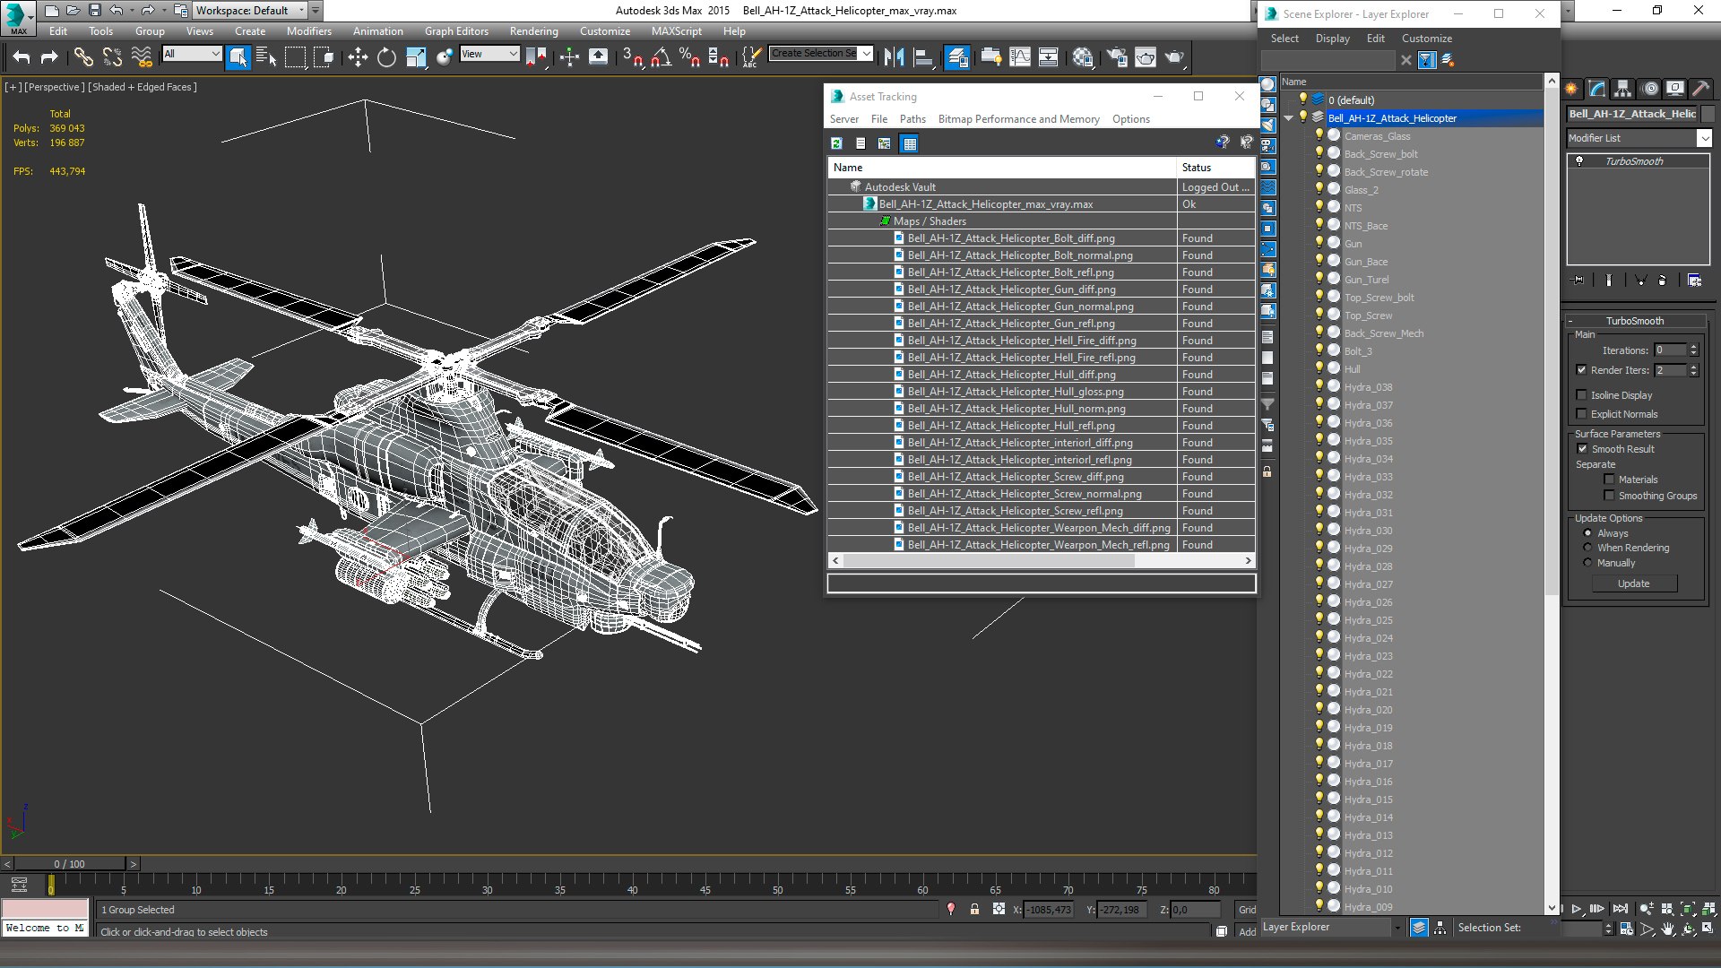Viewport: 1721px width, 968px height.
Task: Toggle the Smooth Result checkbox
Action: [1582, 449]
